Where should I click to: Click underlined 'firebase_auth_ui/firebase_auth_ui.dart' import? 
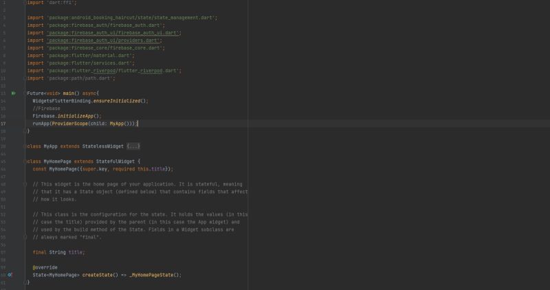point(113,32)
